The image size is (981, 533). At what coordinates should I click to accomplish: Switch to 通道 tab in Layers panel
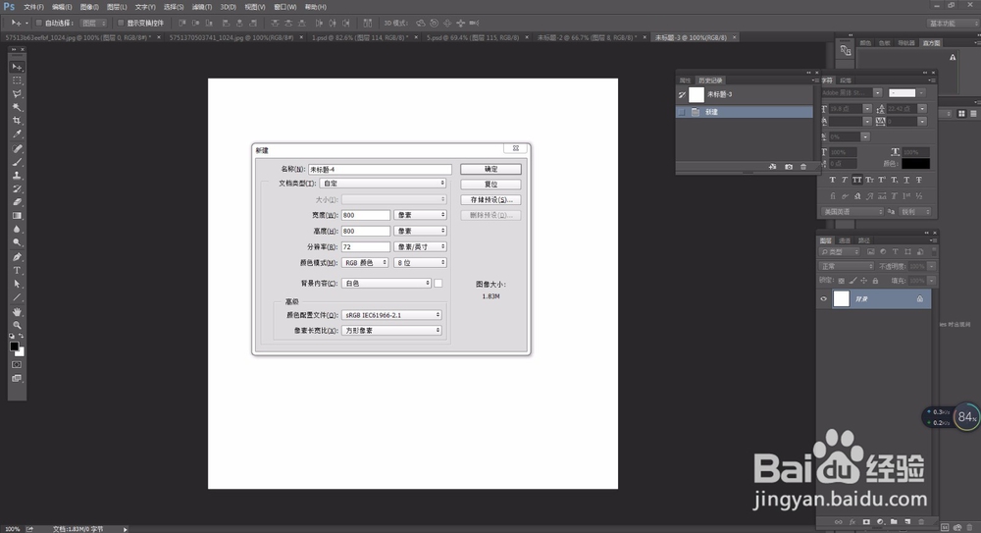click(x=845, y=240)
